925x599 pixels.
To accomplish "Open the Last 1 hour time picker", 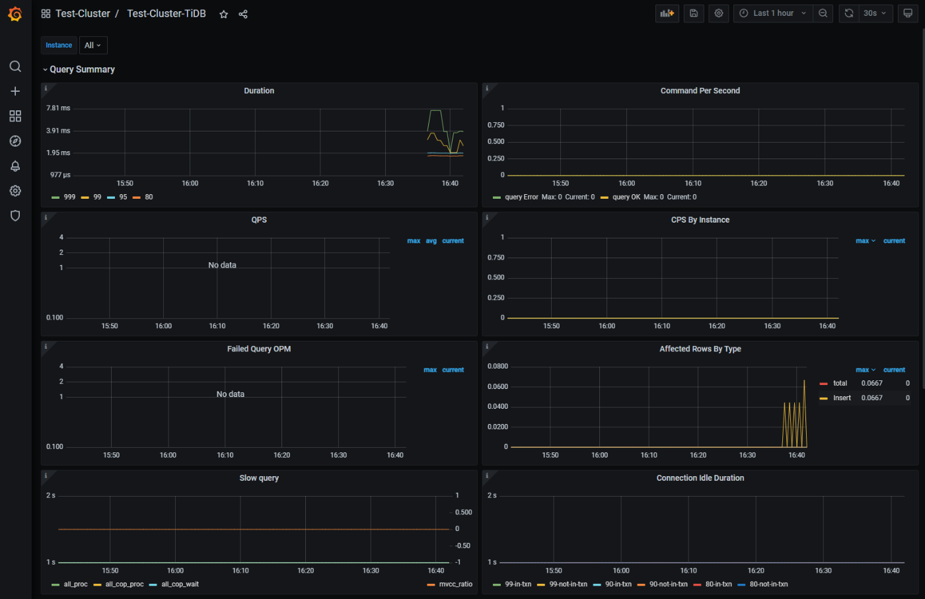I will click(x=772, y=13).
